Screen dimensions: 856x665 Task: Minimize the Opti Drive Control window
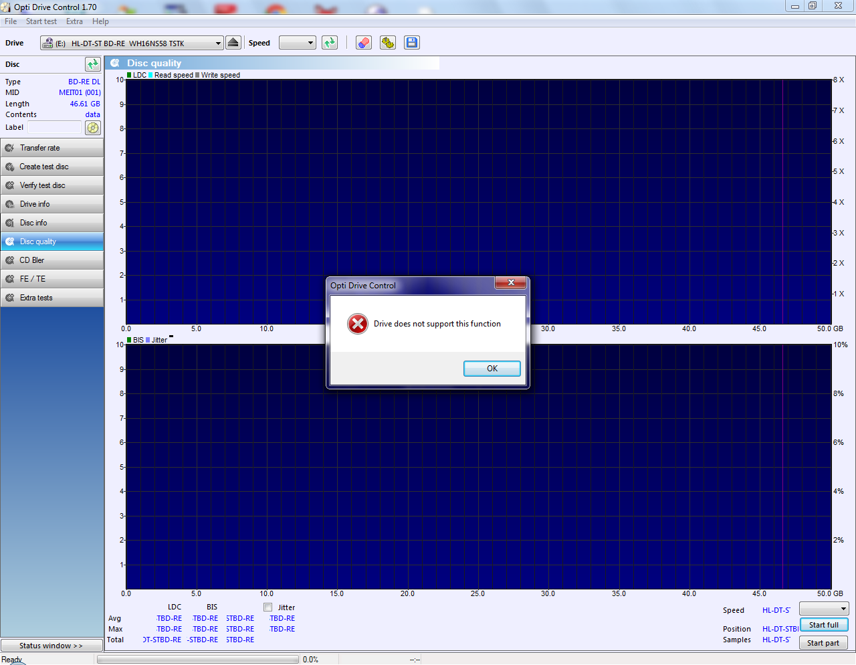[x=795, y=6]
